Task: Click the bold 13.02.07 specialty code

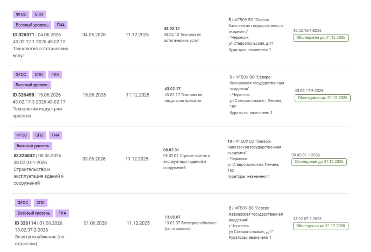Action: [172, 217]
